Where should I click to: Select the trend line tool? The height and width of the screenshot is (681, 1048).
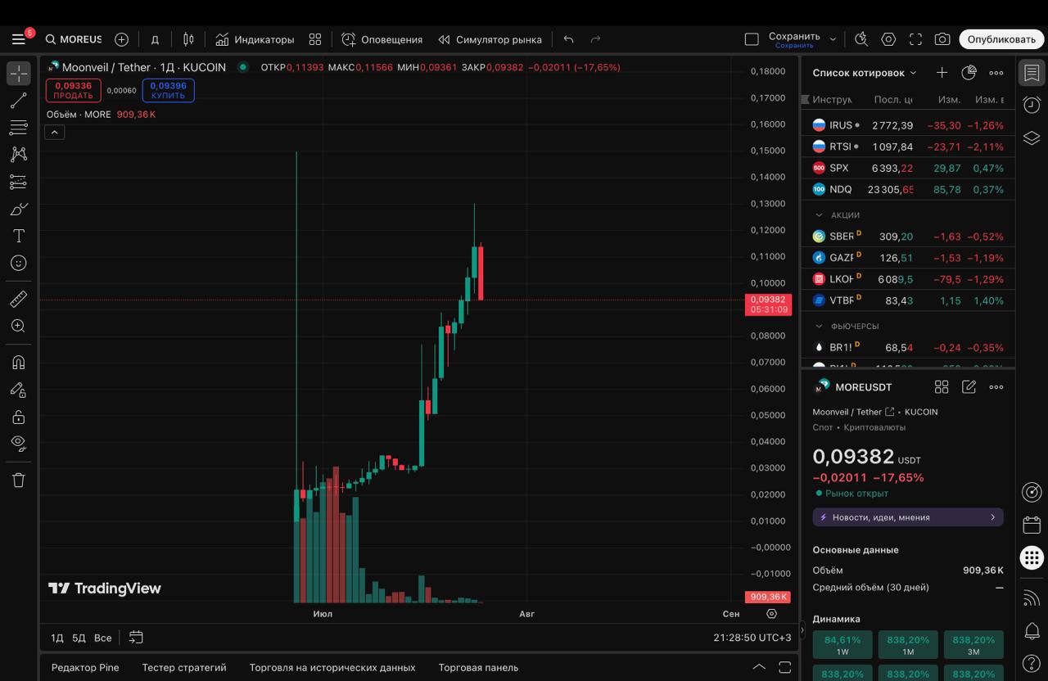tap(19, 101)
